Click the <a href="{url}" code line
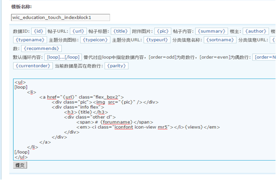 tap(82, 97)
